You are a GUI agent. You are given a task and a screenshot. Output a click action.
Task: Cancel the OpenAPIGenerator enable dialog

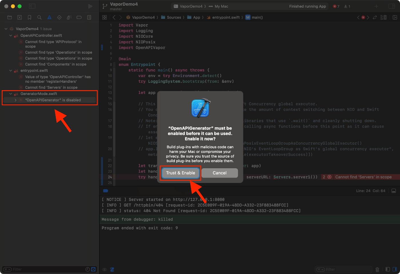[219, 173]
